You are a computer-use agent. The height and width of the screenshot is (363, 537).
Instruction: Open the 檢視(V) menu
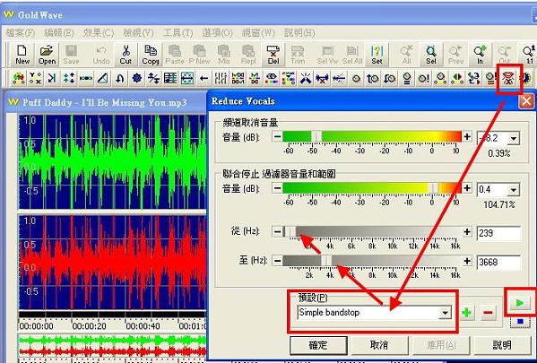(x=138, y=33)
